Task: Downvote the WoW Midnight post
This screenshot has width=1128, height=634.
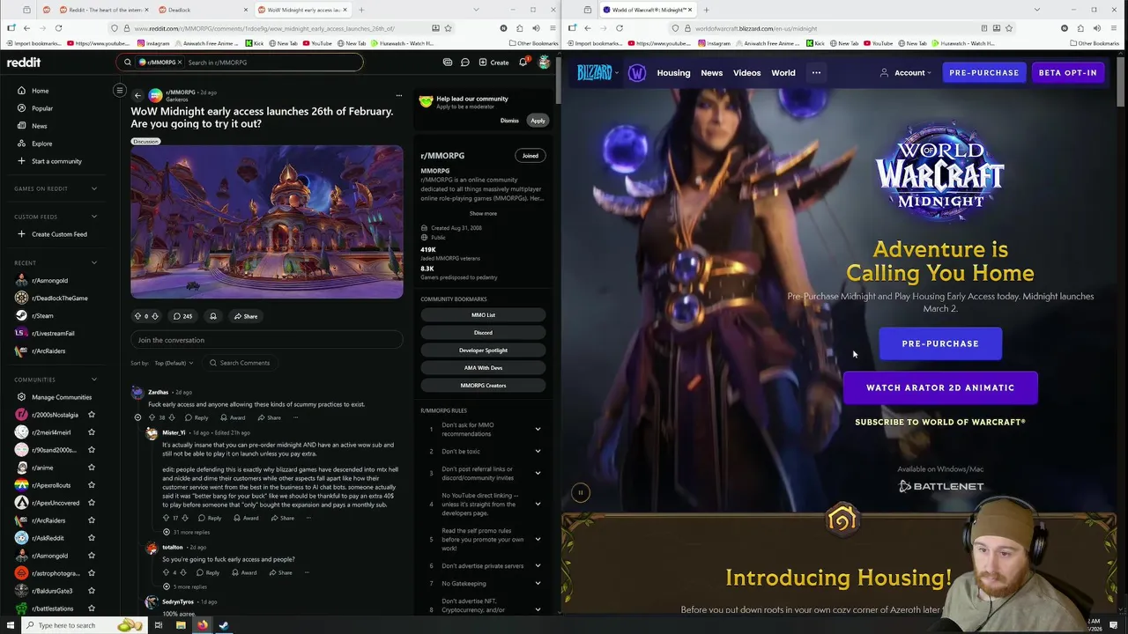Action: 156,316
